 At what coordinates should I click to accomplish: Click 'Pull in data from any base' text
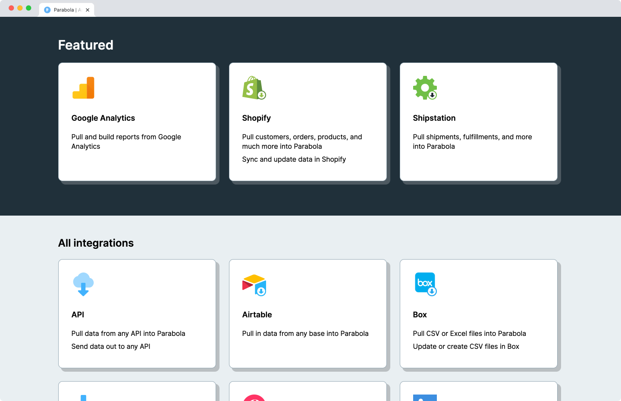[305, 333]
